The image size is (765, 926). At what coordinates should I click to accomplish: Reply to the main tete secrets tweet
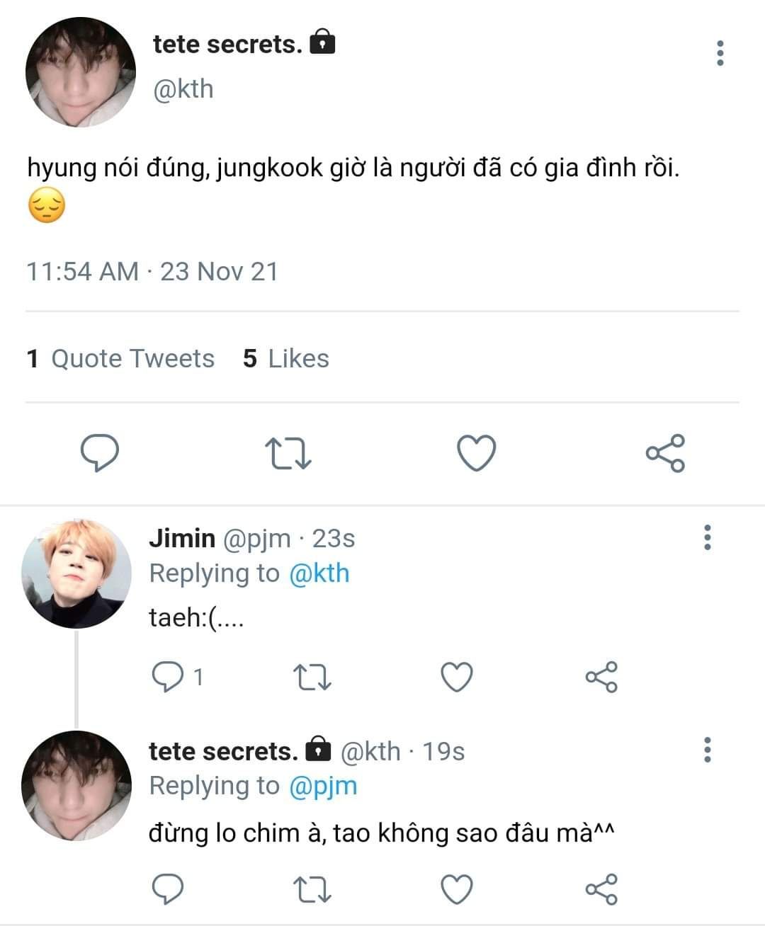[99, 453]
